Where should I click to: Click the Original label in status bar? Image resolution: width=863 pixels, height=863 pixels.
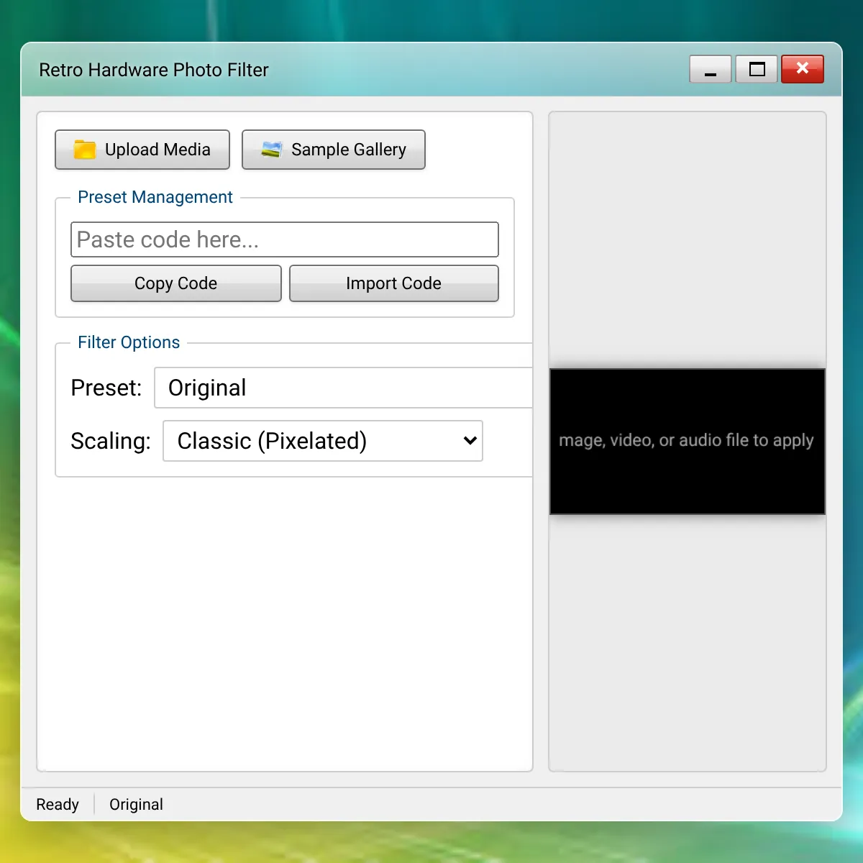point(136,804)
